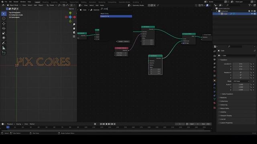Open the File menu
This screenshot has height=144, width=257.
pyautogui.click(x=6, y=2)
